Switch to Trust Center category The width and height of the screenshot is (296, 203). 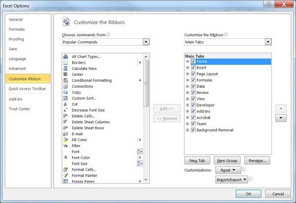20,109
